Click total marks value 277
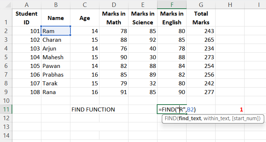Screen dimensions: 266x142 coord(201,92)
